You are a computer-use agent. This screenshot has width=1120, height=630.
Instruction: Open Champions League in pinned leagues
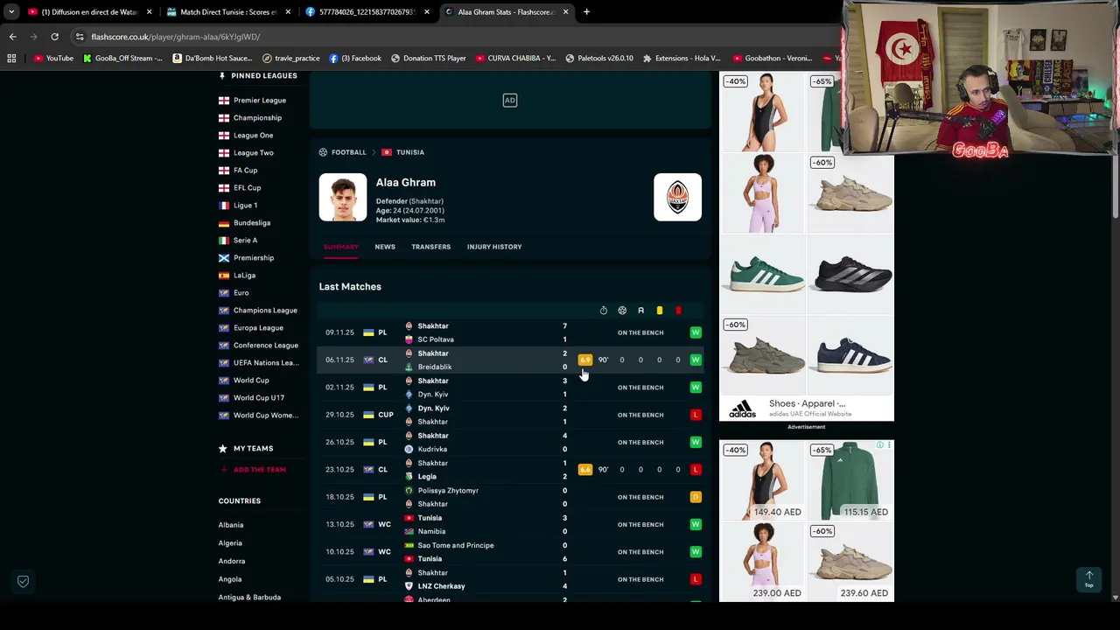pos(265,311)
